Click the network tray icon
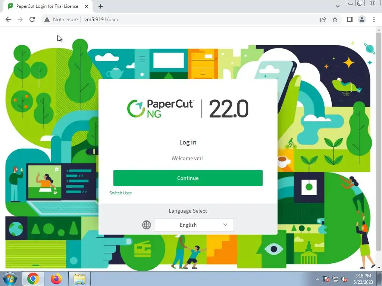 point(335,279)
